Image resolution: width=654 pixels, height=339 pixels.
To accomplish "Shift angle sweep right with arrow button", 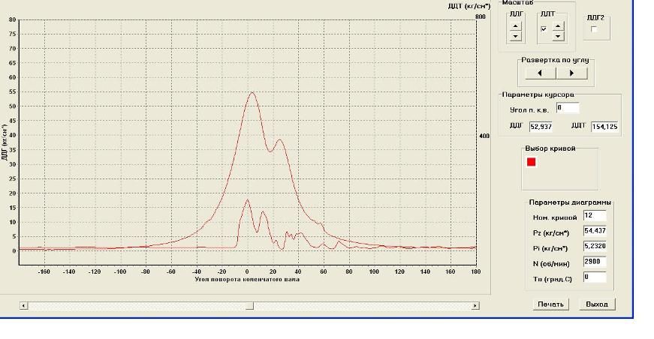I will (572, 73).
